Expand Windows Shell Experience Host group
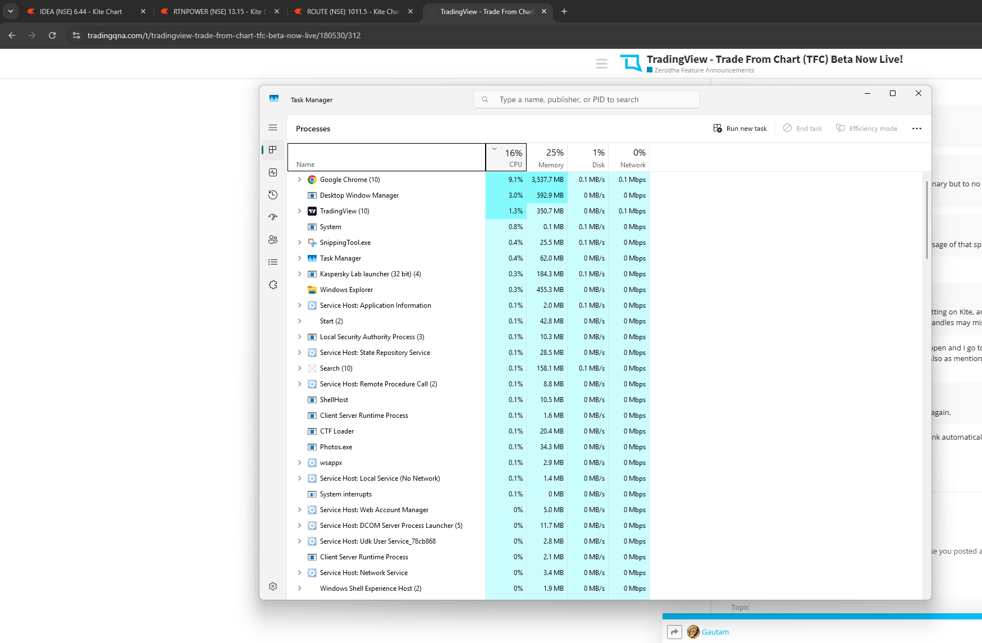 click(x=299, y=589)
